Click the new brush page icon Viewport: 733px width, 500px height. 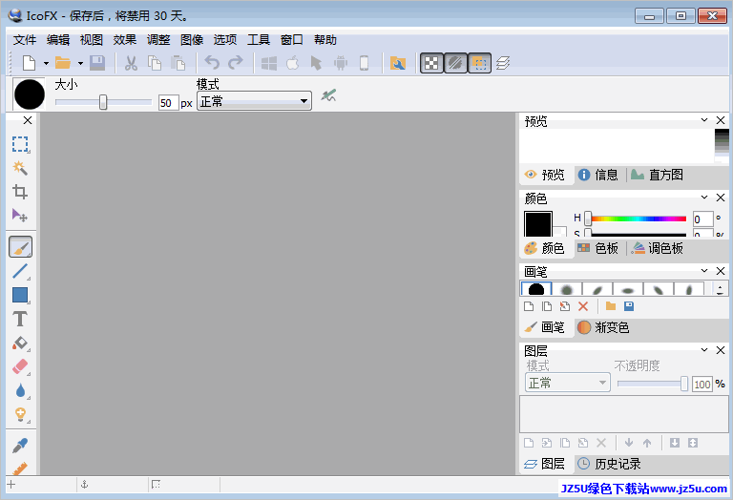point(529,306)
